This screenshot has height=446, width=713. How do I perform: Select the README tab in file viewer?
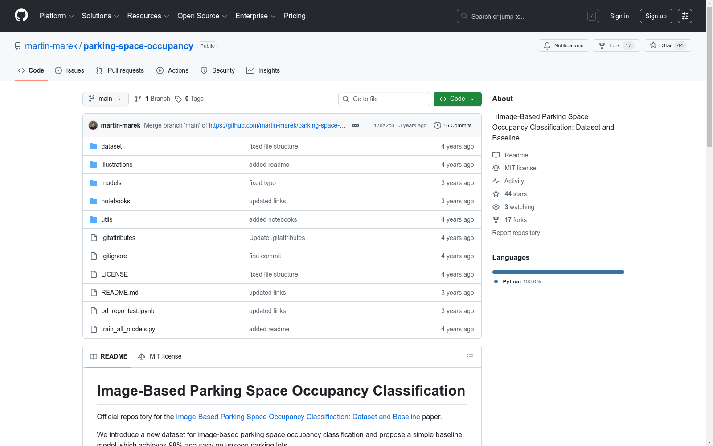(109, 357)
